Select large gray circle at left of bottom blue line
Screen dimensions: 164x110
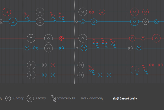[31, 75]
